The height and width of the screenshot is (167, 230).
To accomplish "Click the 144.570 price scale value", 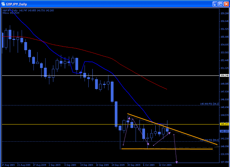I will [x=224, y=115].
